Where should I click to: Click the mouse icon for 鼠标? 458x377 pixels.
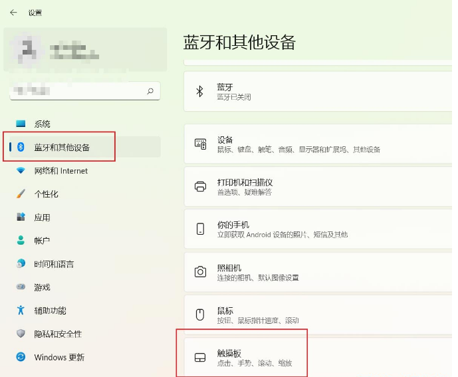coord(200,314)
